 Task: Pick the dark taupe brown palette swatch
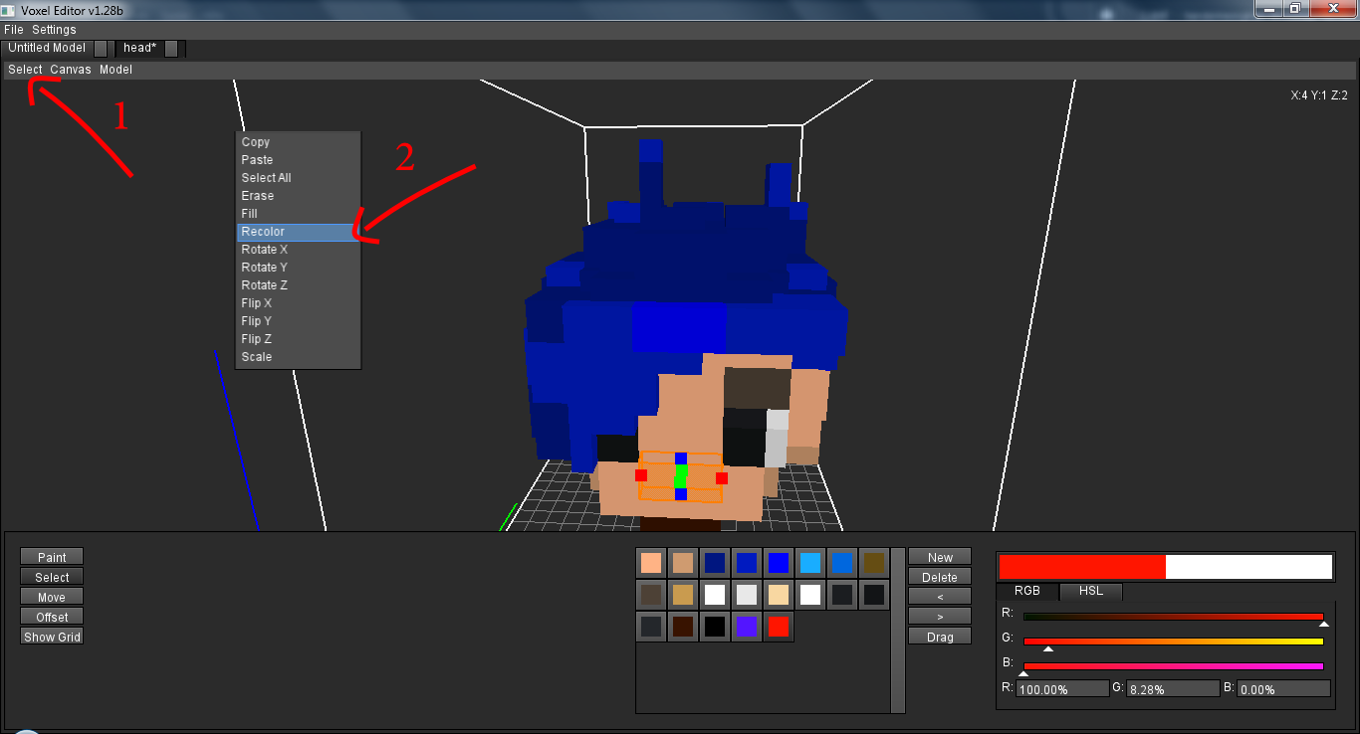coord(651,595)
